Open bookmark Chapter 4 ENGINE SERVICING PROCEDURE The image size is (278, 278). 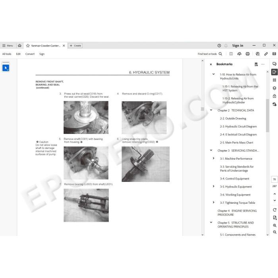coord(237,213)
